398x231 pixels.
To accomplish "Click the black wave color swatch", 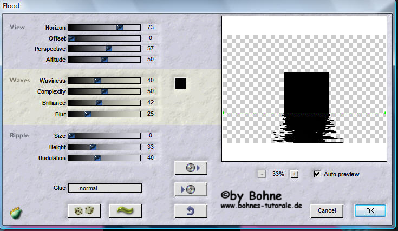I will (x=180, y=83).
